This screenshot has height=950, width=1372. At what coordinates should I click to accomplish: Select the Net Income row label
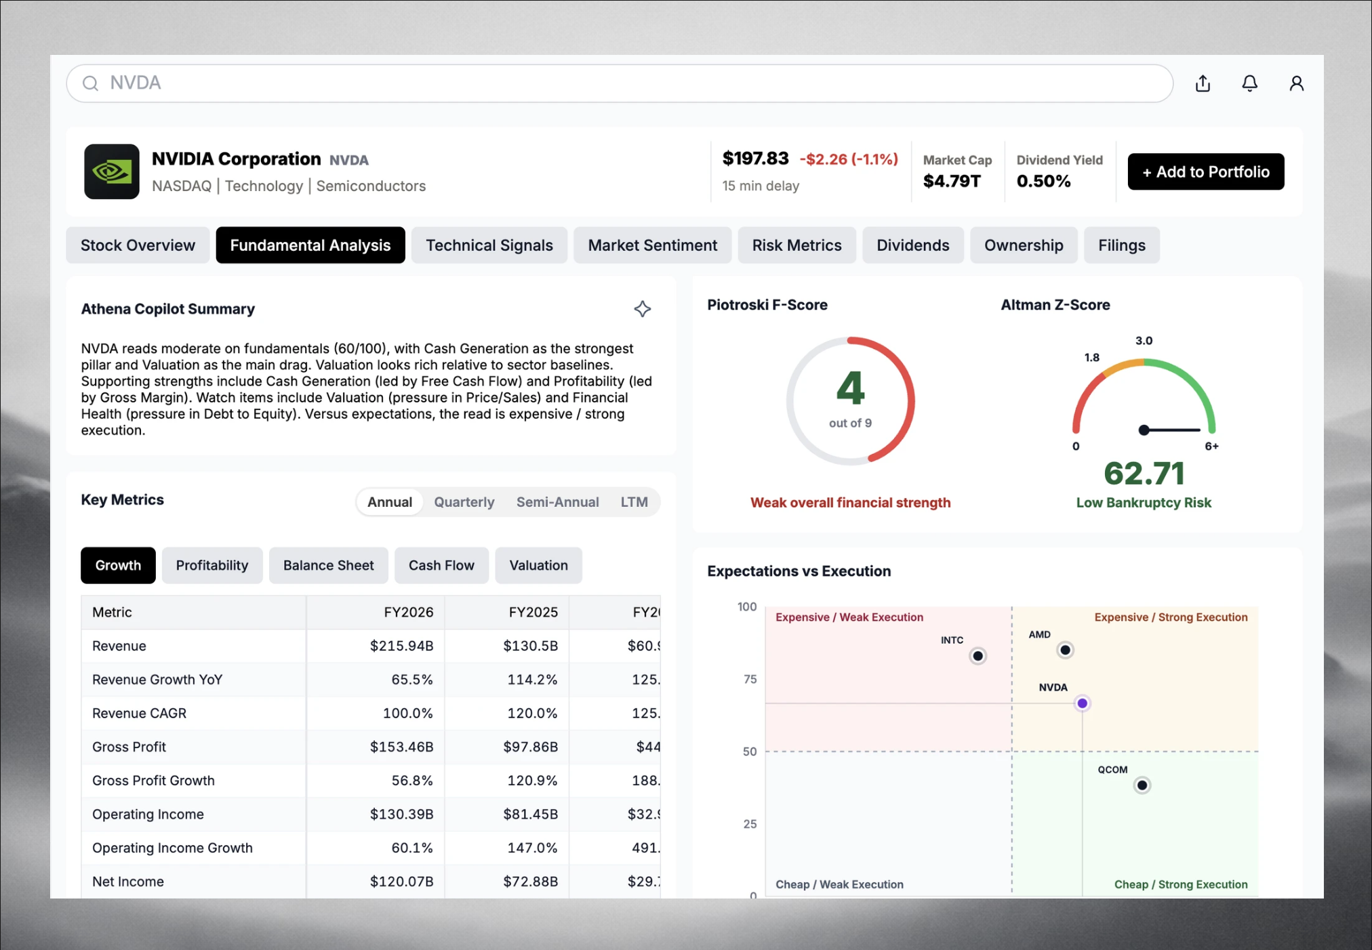click(x=128, y=882)
